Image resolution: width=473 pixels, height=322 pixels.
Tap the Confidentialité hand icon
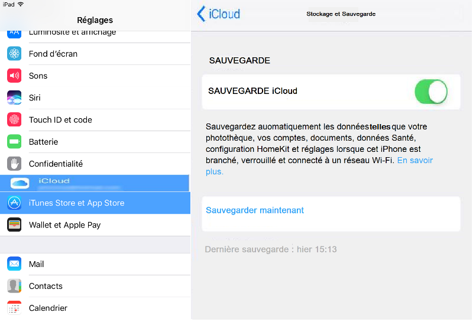pyautogui.click(x=14, y=164)
